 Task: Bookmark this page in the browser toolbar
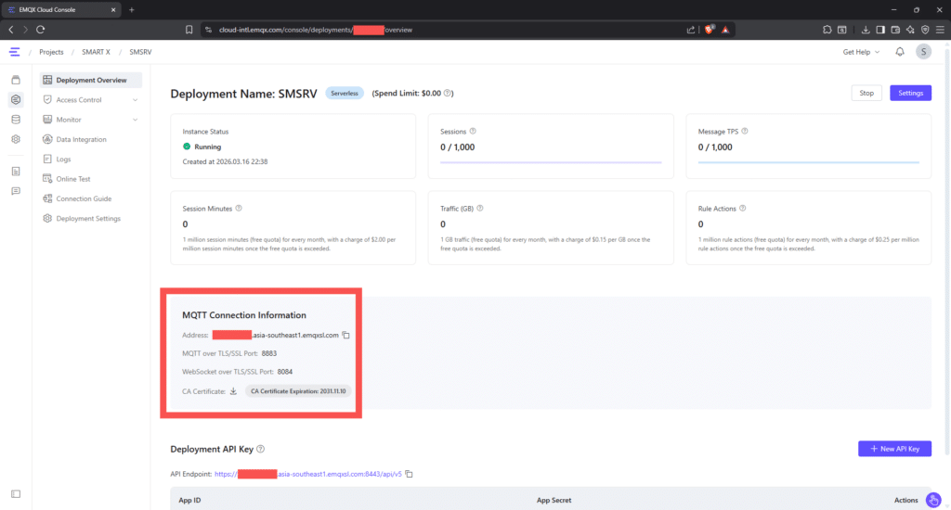point(189,30)
